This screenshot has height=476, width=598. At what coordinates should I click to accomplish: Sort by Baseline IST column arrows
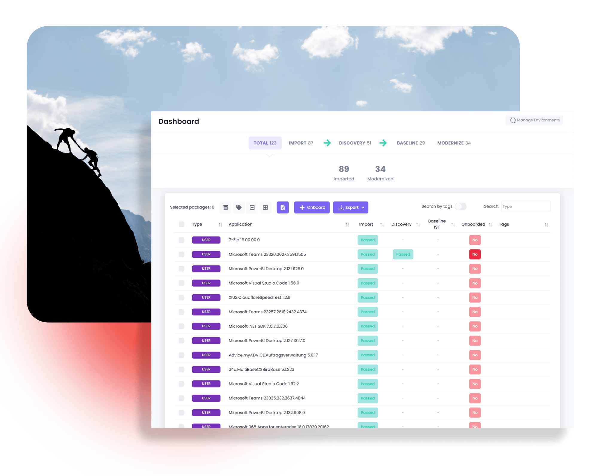(x=453, y=225)
